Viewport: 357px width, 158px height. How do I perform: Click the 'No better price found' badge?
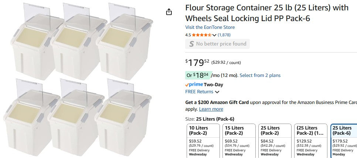click(217, 44)
